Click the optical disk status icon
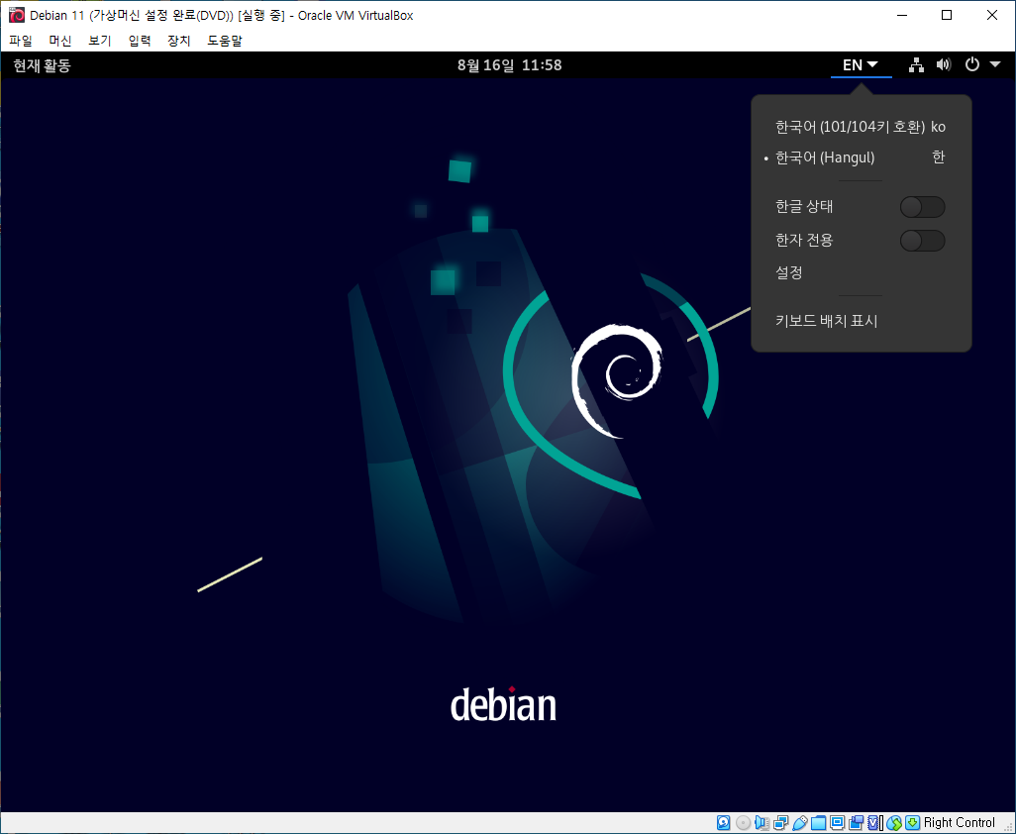Image resolution: width=1016 pixels, height=834 pixels. click(x=744, y=822)
